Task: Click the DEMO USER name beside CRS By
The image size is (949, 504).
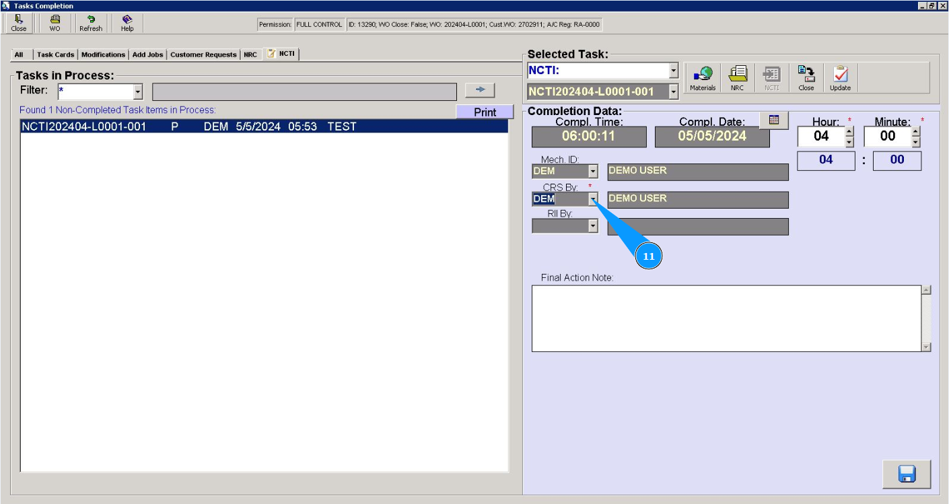Action: [698, 199]
